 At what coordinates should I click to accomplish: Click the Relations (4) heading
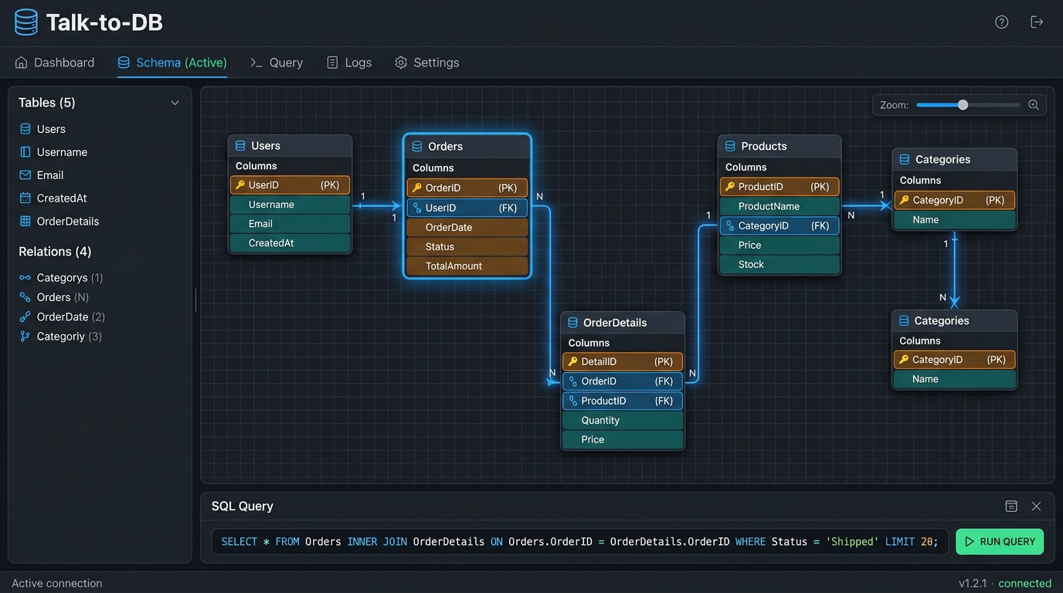(55, 252)
